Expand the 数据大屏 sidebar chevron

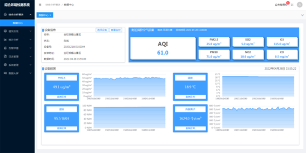point(31,73)
